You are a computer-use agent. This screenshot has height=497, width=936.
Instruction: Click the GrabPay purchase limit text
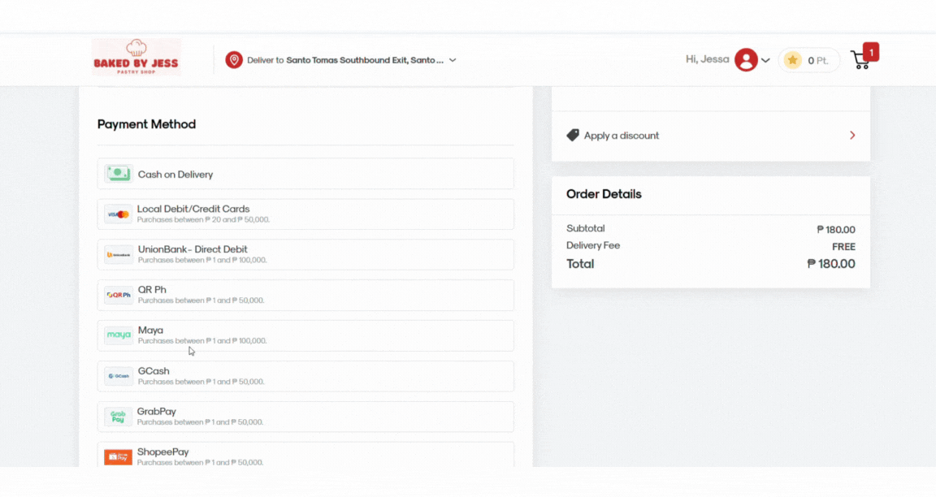coord(201,422)
